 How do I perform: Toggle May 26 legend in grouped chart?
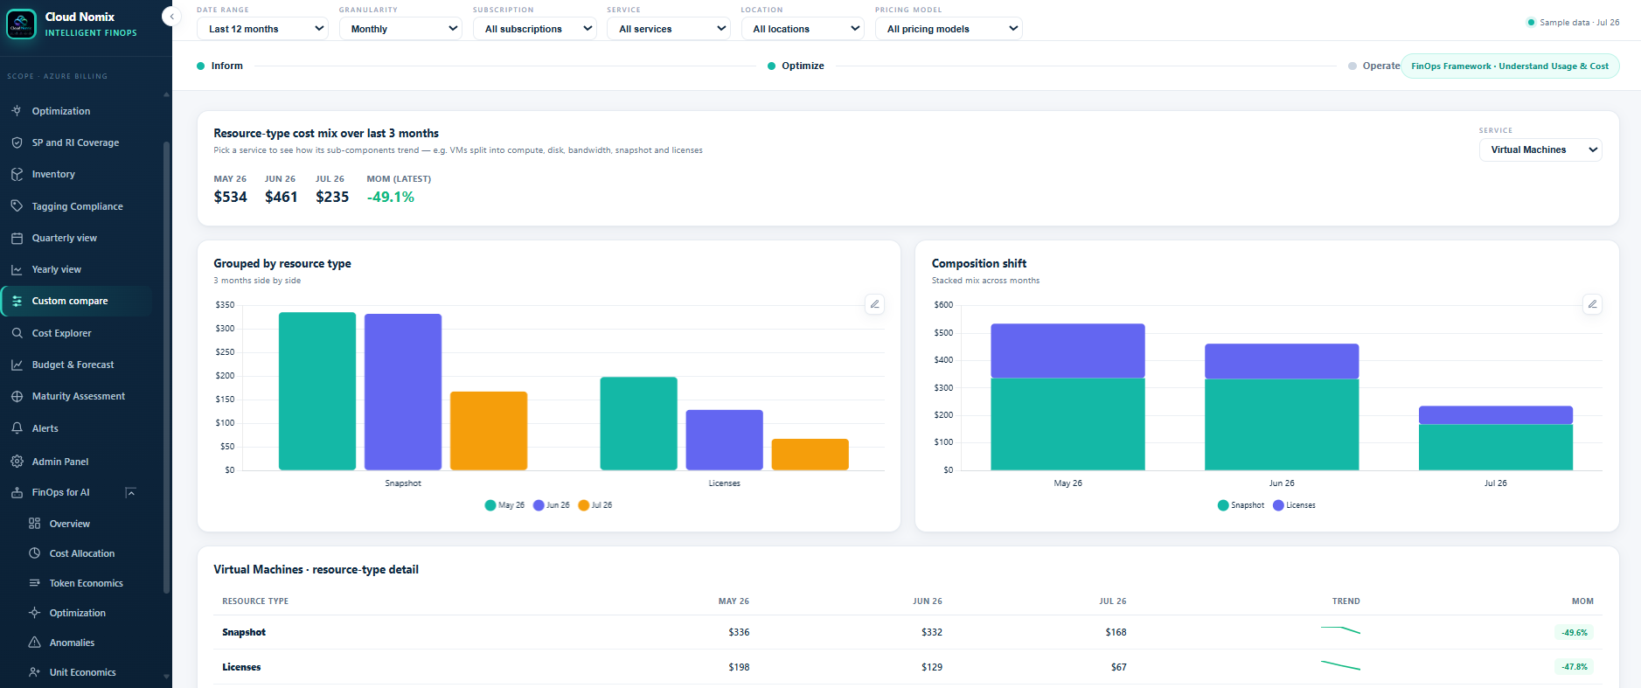coord(504,505)
